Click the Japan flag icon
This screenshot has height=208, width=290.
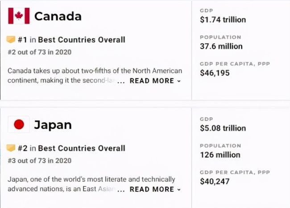(19, 124)
